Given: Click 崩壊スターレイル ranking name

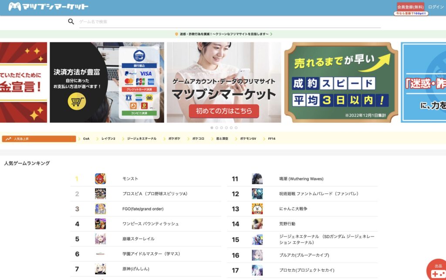Looking at the screenshot, I should 139,239.
